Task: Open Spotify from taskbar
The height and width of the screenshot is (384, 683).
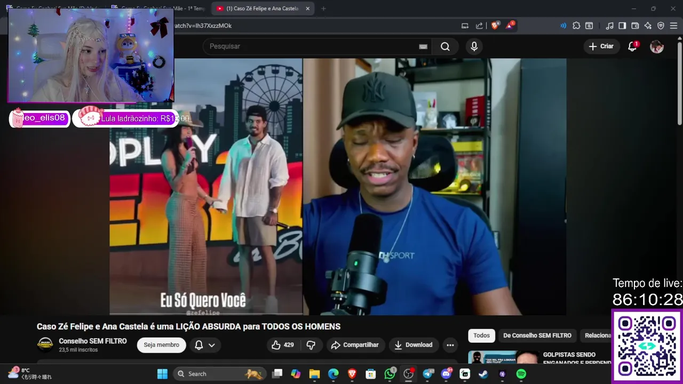Action: click(x=521, y=374)
